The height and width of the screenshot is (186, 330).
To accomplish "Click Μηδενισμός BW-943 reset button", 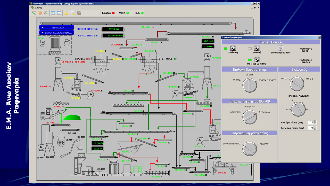I will (x=306, y=61).
